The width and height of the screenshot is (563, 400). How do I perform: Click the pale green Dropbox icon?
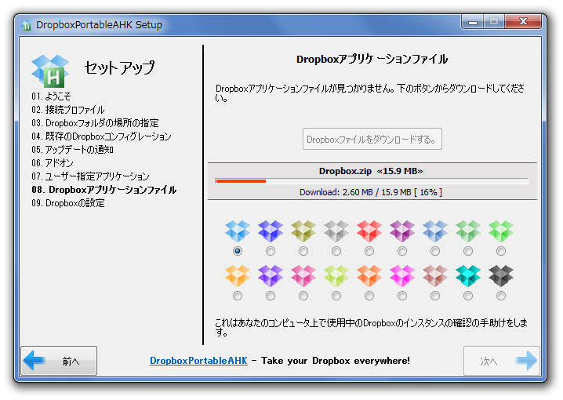click(x=468, y=231)
